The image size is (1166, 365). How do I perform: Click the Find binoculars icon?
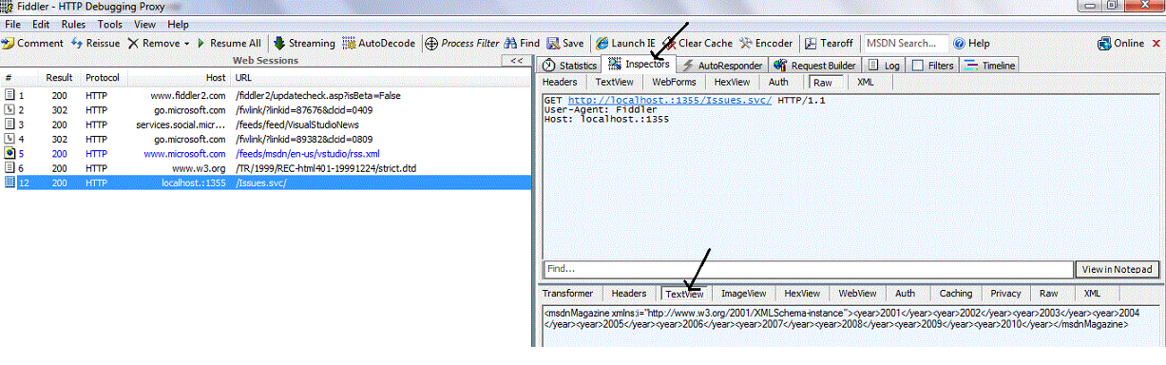coord(510,44)
